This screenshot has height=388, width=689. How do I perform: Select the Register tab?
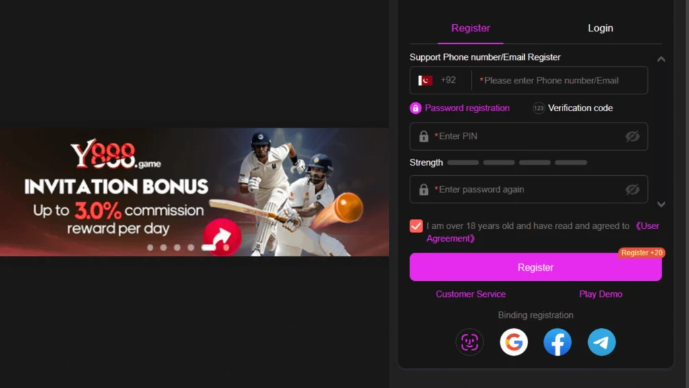pyautogui.click(x=470, y=28)
